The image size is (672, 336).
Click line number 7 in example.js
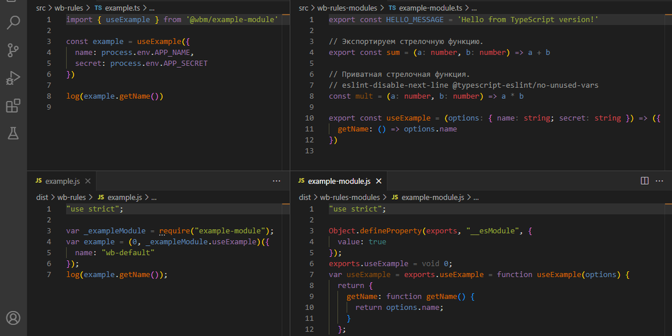click(49, 274)
